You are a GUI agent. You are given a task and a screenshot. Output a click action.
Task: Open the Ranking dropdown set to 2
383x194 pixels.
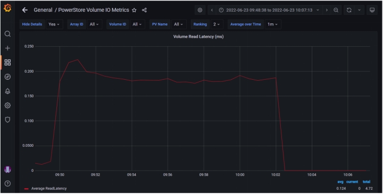pos(217,24)
